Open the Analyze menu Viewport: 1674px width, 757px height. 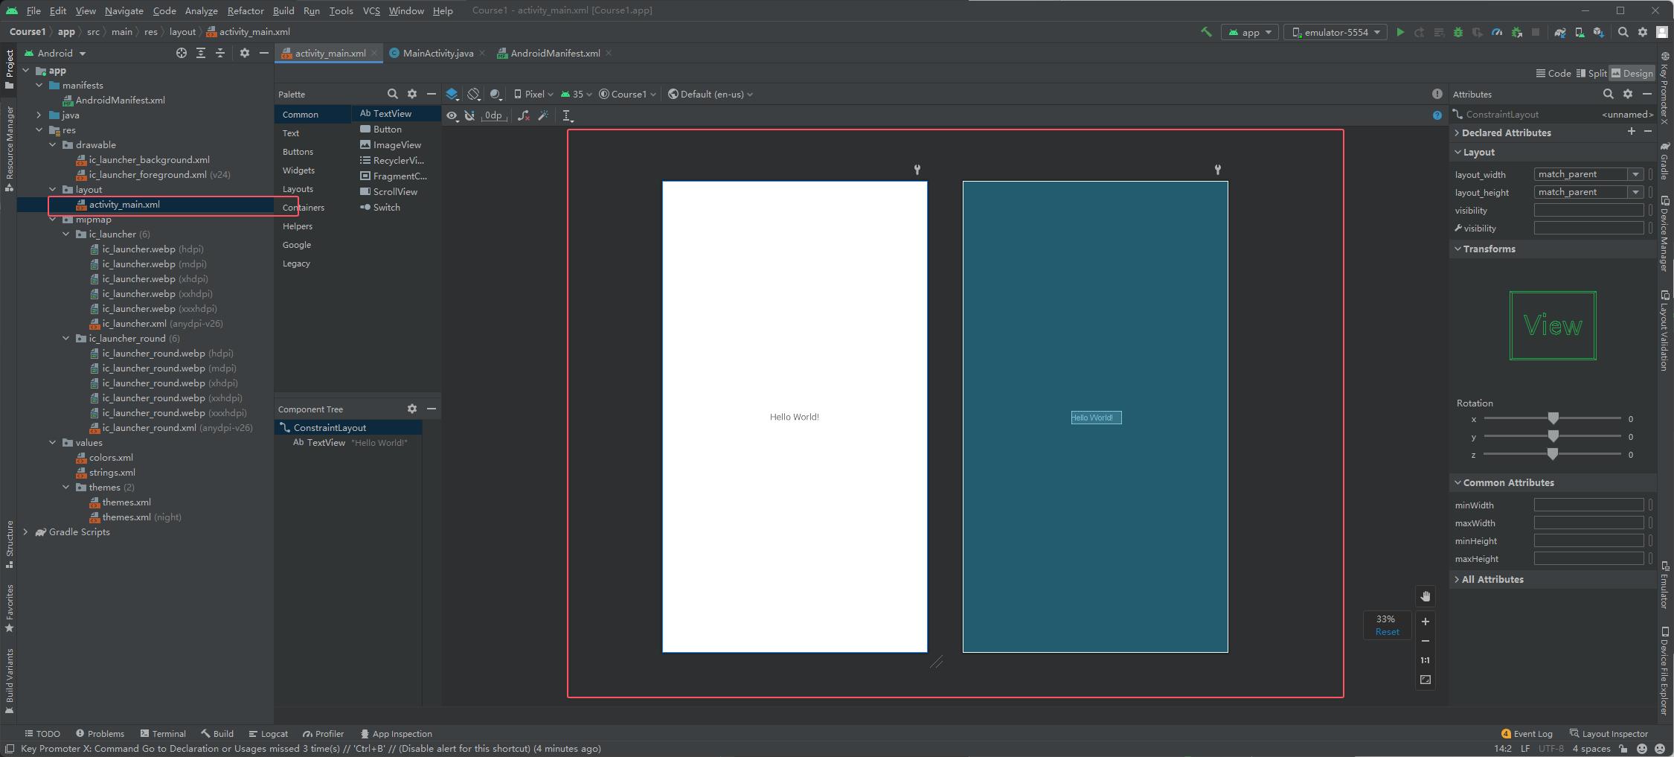point(201,10)
